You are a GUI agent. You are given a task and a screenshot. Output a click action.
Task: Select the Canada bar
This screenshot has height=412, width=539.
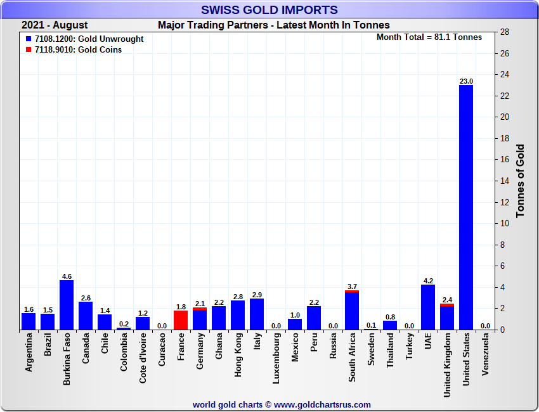(x=86, y=316)
